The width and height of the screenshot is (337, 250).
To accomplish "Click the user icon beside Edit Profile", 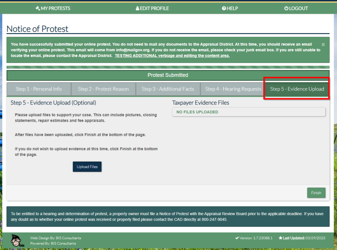I will coord(137,8).
